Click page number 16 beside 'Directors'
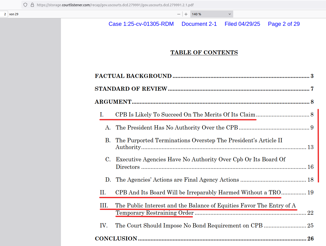This screenshot has height=246, width=326. pyautogui.click(x=310, y=167)
